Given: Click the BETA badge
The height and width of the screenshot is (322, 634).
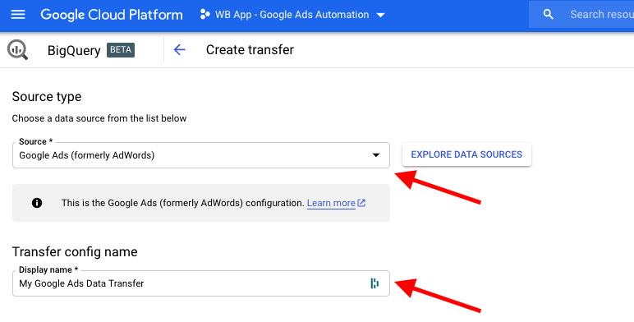Looking at the screenshot, I should 121,50.
